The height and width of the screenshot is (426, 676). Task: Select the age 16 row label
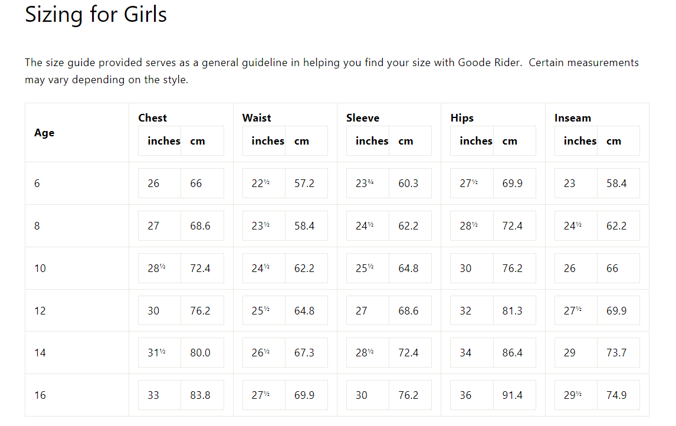(40, 395)
